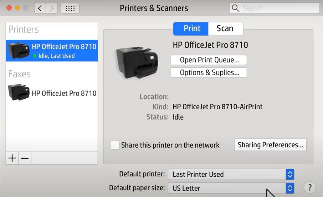Viewport: 323px width, 197px height.
Task: Open Print Queue for the printer
Action: tap(208, 60)
